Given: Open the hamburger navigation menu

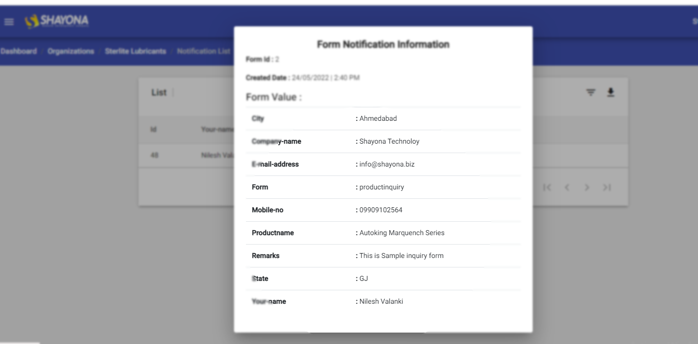Looking at the screenshot, I should pos(9,22).
